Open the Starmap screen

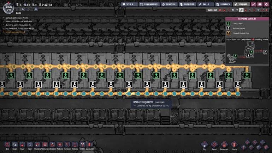pos(241,4)
